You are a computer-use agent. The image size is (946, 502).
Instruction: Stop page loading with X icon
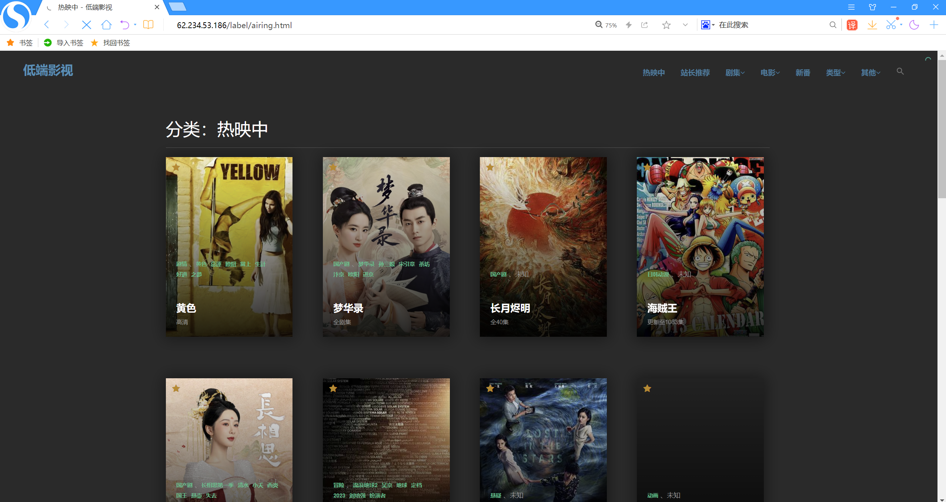86,25
